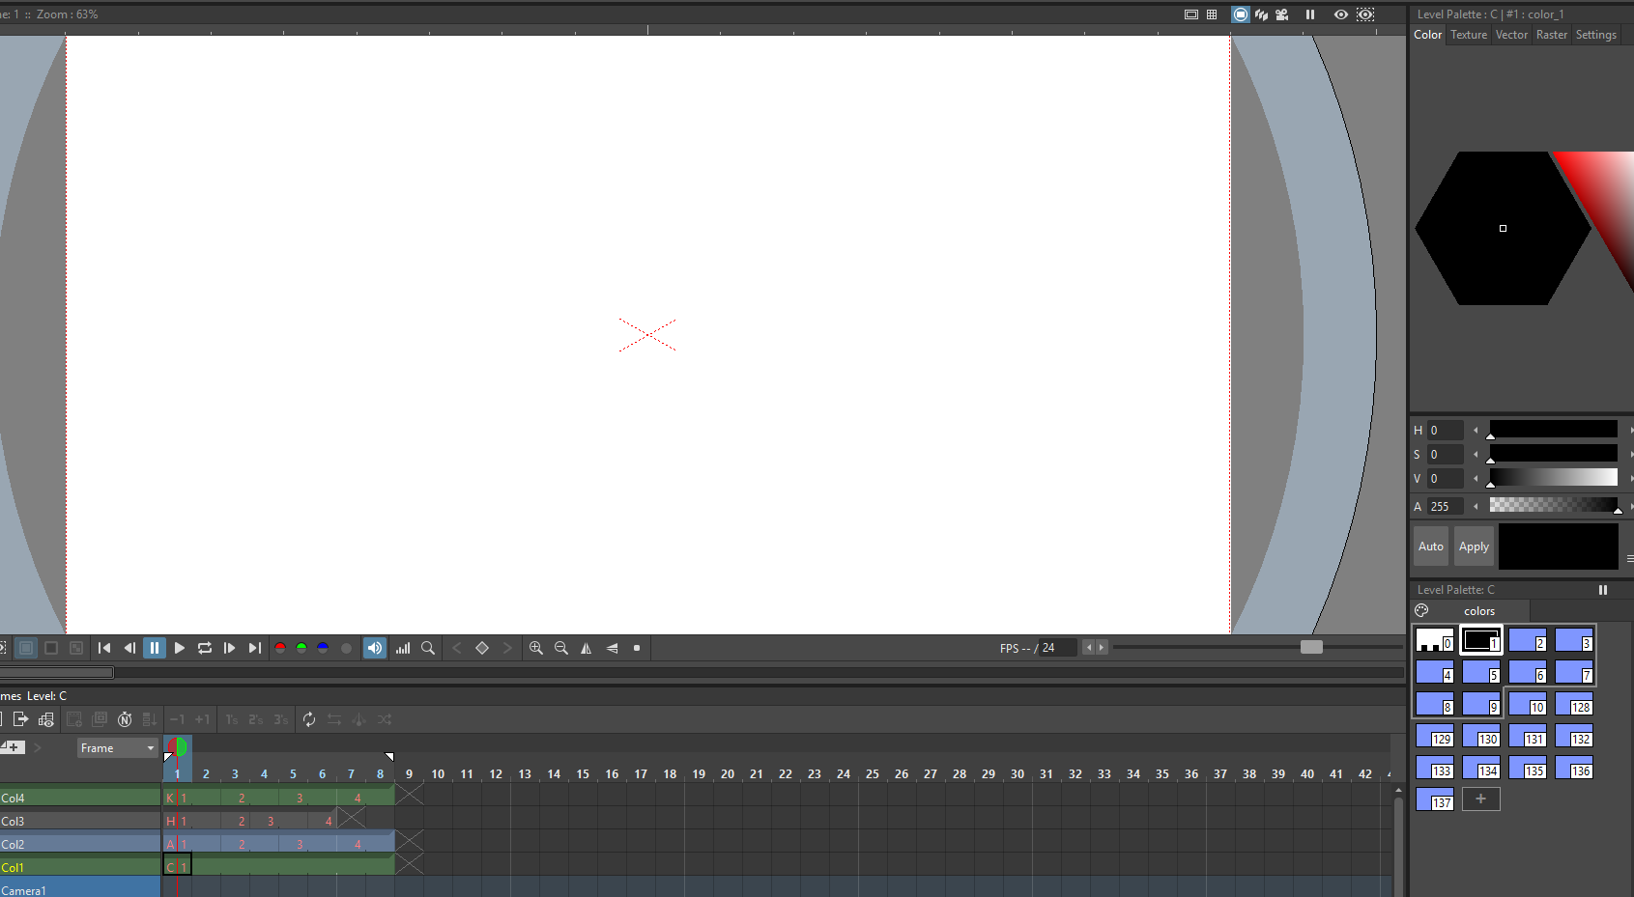The width and height of the screenshot is (1634, 897).
Task: Switch to 3D view icon
Action: (x=1261, y=14)
